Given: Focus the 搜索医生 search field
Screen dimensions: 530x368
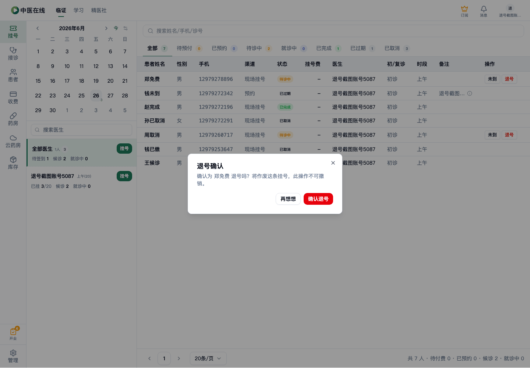Looking at the screenshot, I should point(82,130).
